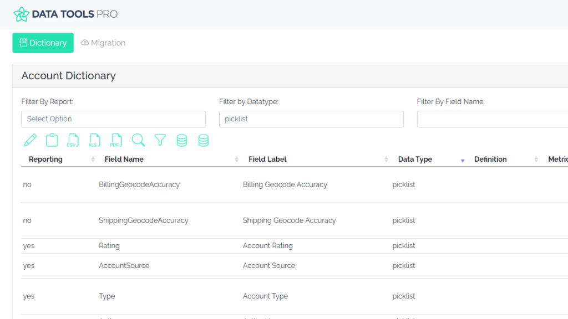
Task: Export the dictionary as CSV
Action: tap(73, 140)
